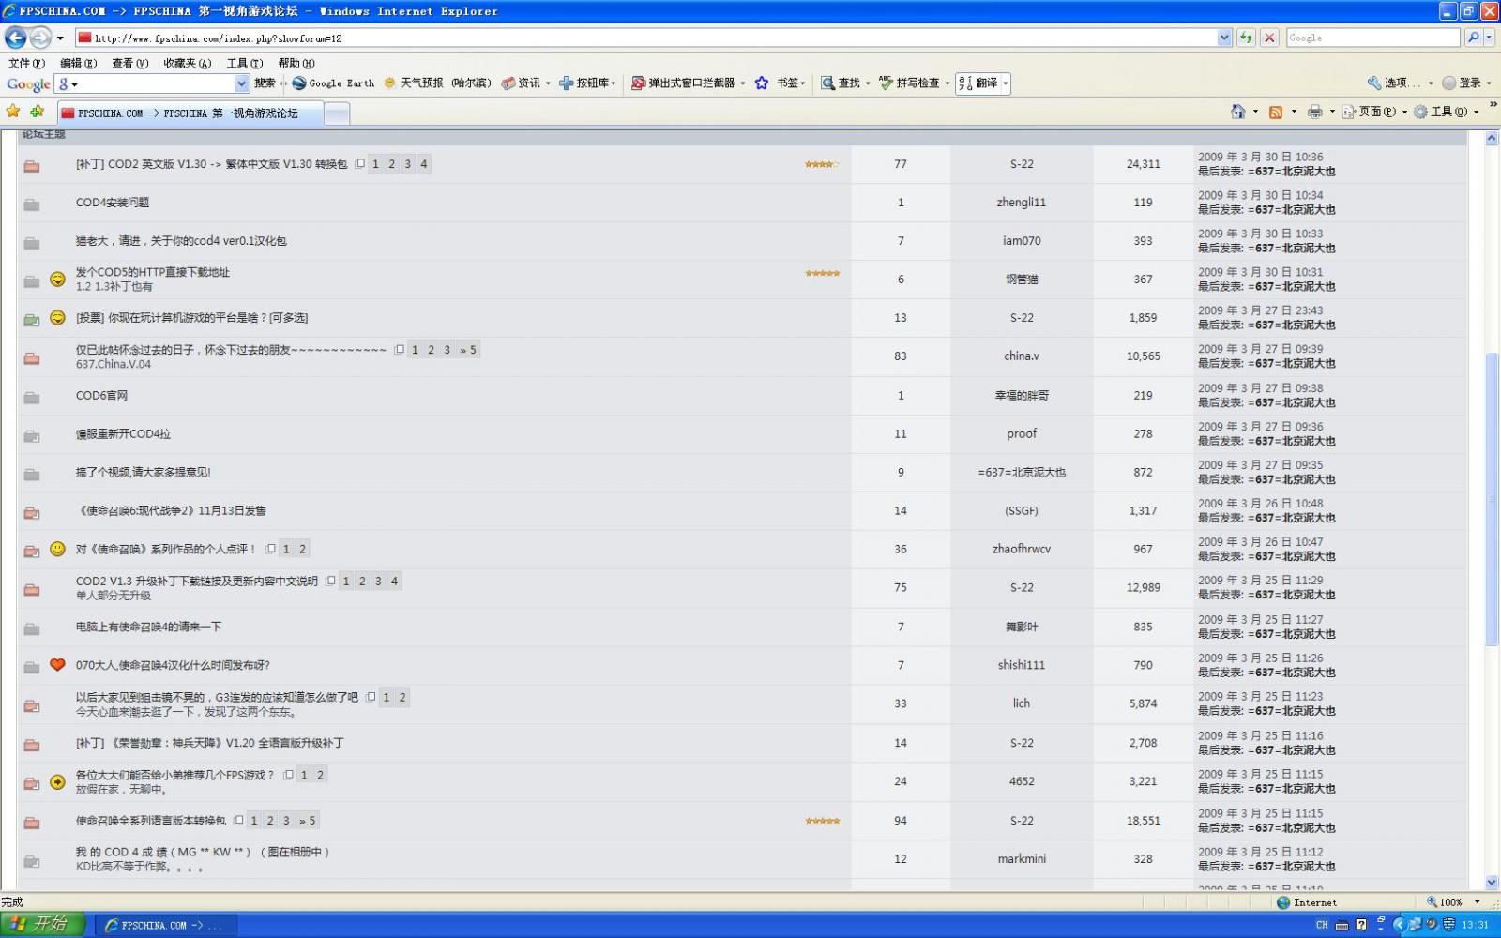The width and height of the screenshot is (1501, 938).
Task: Click the page scrollbar down arrow
Action: [x=1492, y=883]
